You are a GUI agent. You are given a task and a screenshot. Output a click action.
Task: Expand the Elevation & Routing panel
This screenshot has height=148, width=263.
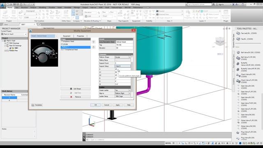click(92, 21)
